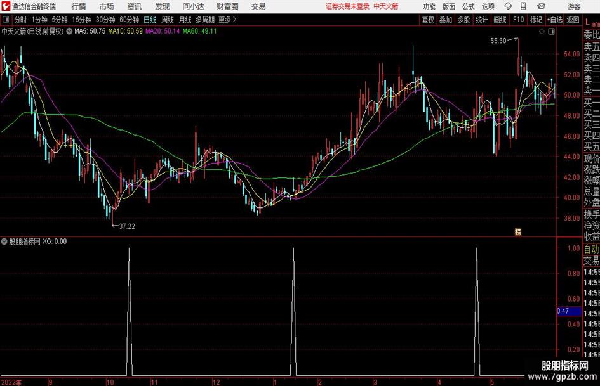Click the MA60: 49.11 indicator label

coord(199,31)
